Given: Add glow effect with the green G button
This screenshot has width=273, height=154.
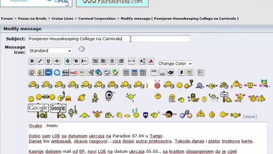Looking at the screenshot, I should 68,61.
